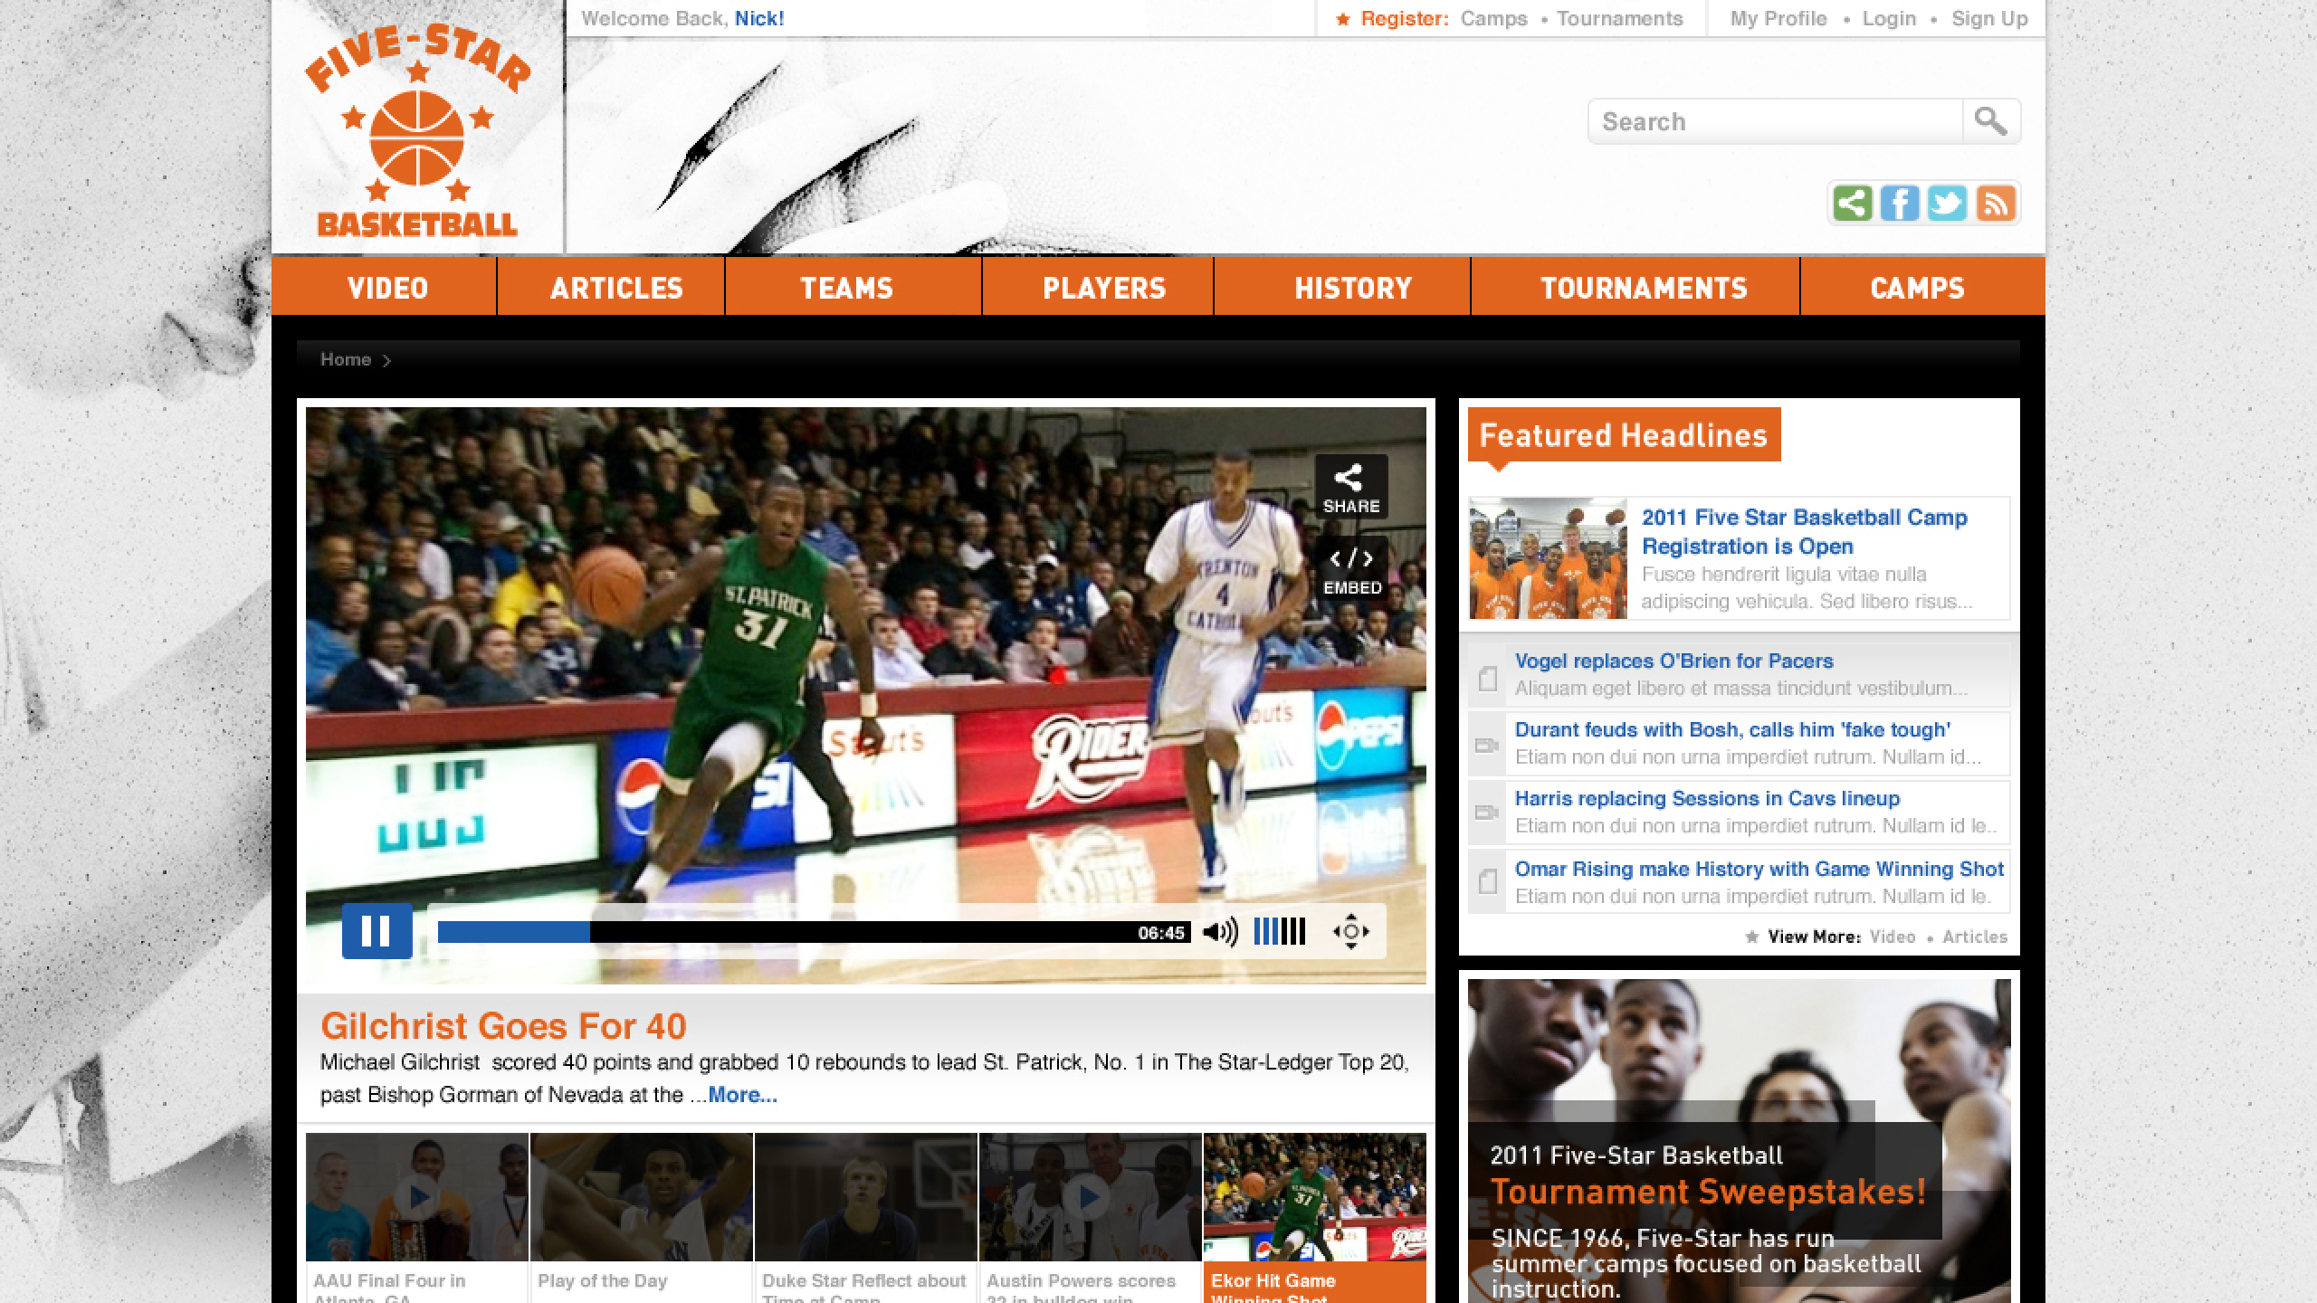
Task: Open the Twitter icon in header
Action: tap(1947, 203)
